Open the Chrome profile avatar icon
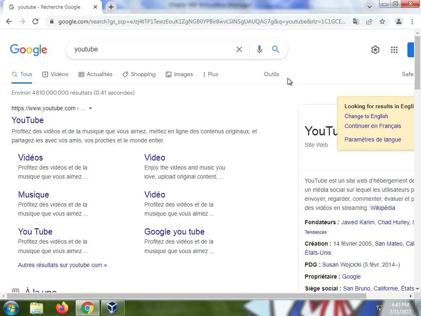421x316 pixels. click(399, 21)
